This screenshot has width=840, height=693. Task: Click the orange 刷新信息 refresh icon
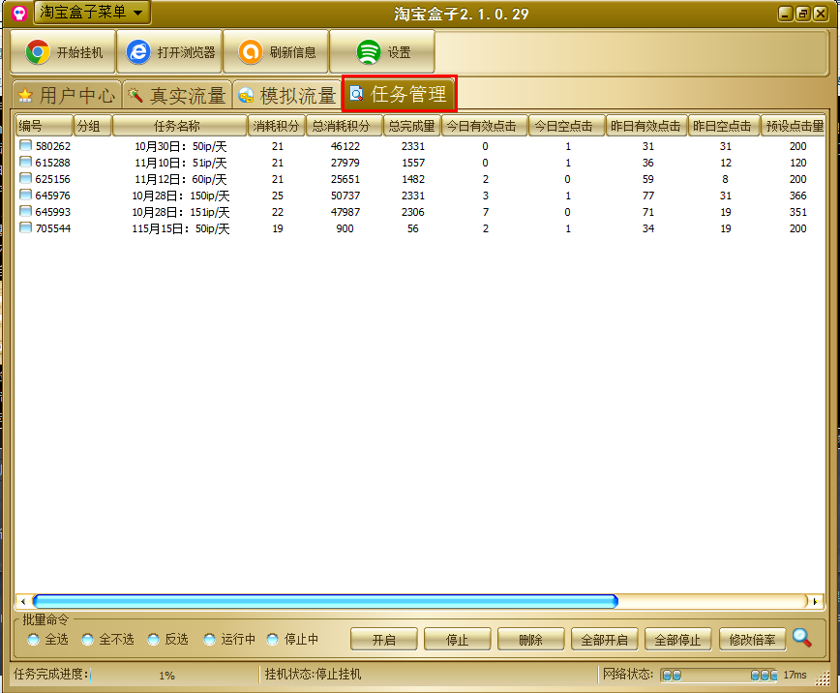coord(250,52)
